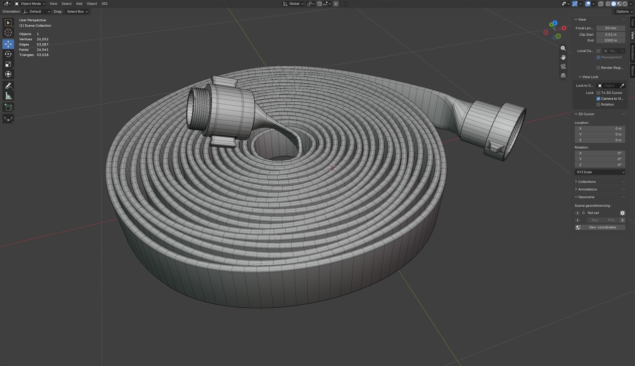The height and width of the screenshot is (366, 635).
Task: Click the globe icon before Geo-coordinates
Action: pyautogui.click(x=578, y=227)
